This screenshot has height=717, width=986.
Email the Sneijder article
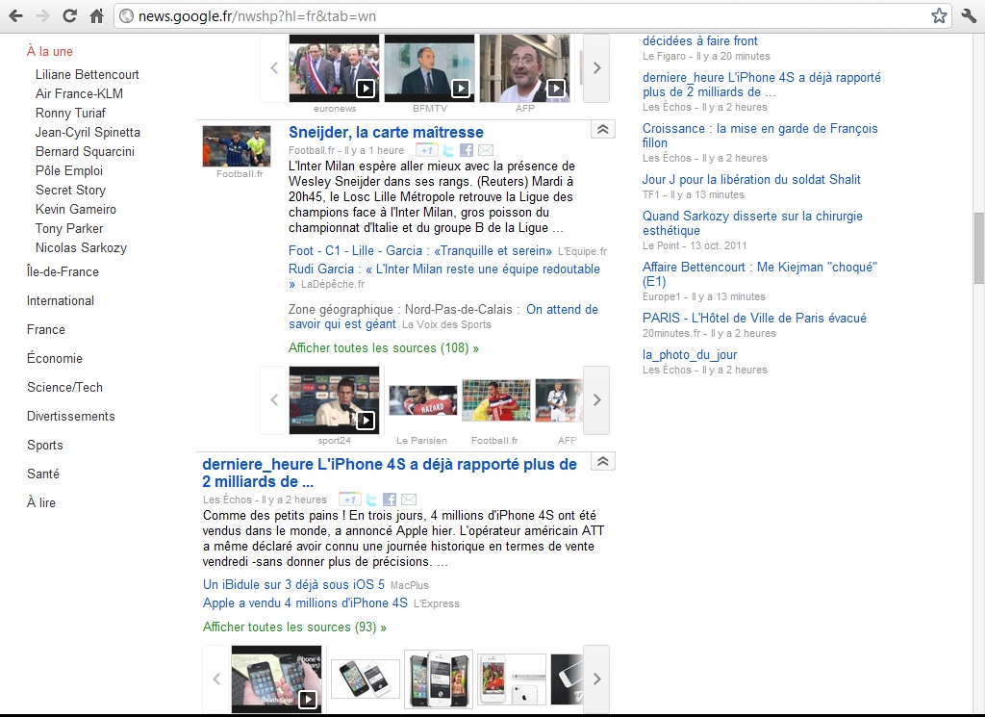click(x=486, y=150)
